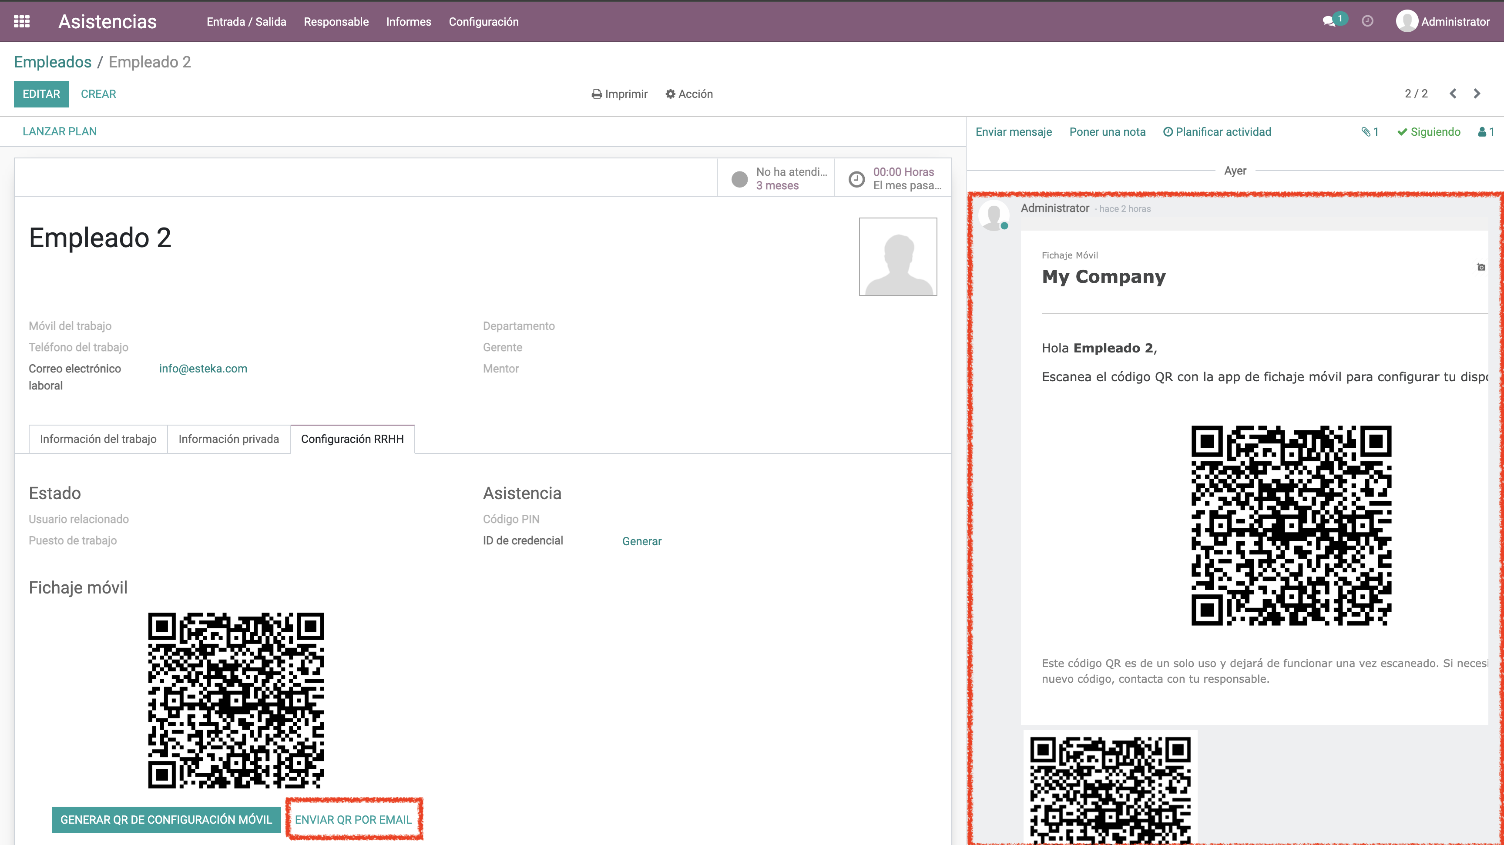Open Configuración menu
Screen dimensions: 1504x845
point(483,22)
